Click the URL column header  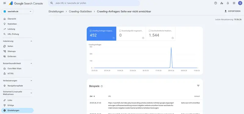click(x=109, y=96)
